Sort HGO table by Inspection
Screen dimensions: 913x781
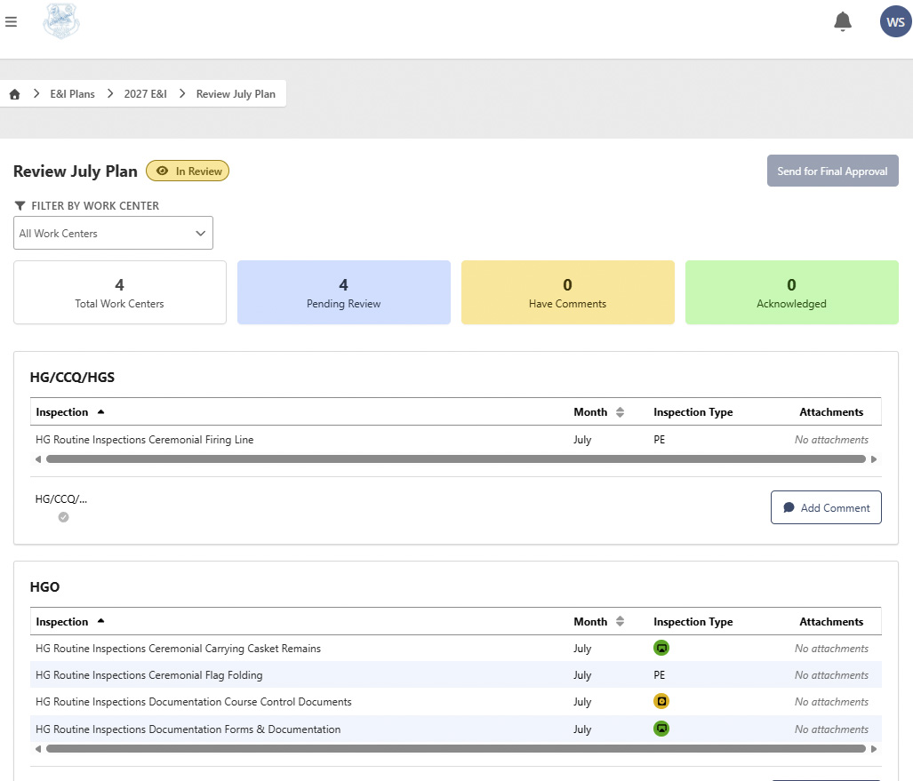click(x=70, y=622)
